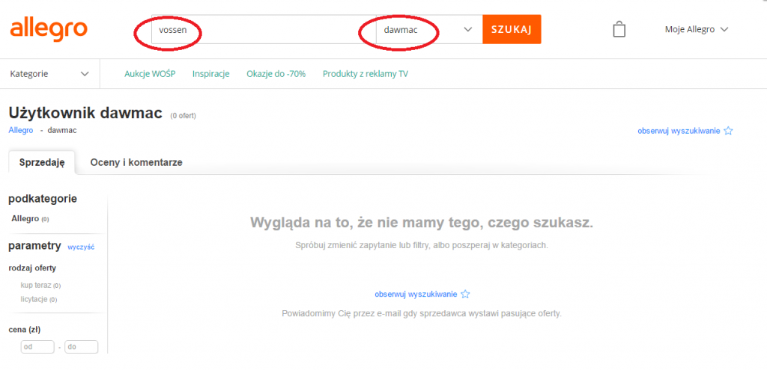
Task: Select the Allegro (0) subcategory
Action: tap(30, 219)
